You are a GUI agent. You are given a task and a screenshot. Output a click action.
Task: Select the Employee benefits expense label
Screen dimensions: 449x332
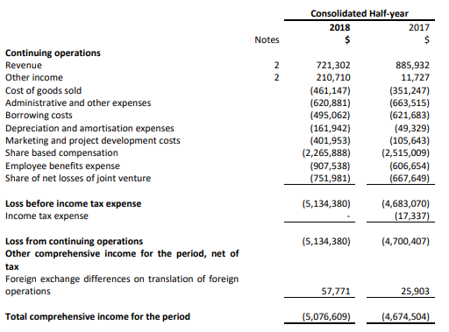[62, 166]
